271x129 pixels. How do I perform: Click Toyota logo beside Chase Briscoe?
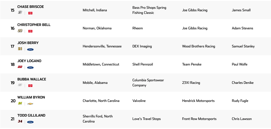coord(30,13)
